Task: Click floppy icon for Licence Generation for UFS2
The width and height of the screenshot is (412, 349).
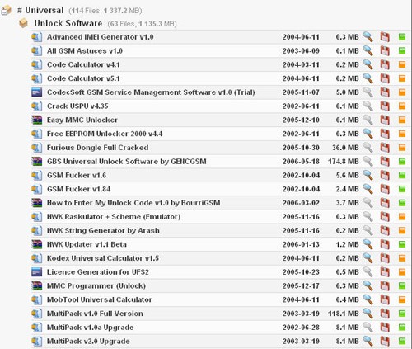Action: coord(385,272)
